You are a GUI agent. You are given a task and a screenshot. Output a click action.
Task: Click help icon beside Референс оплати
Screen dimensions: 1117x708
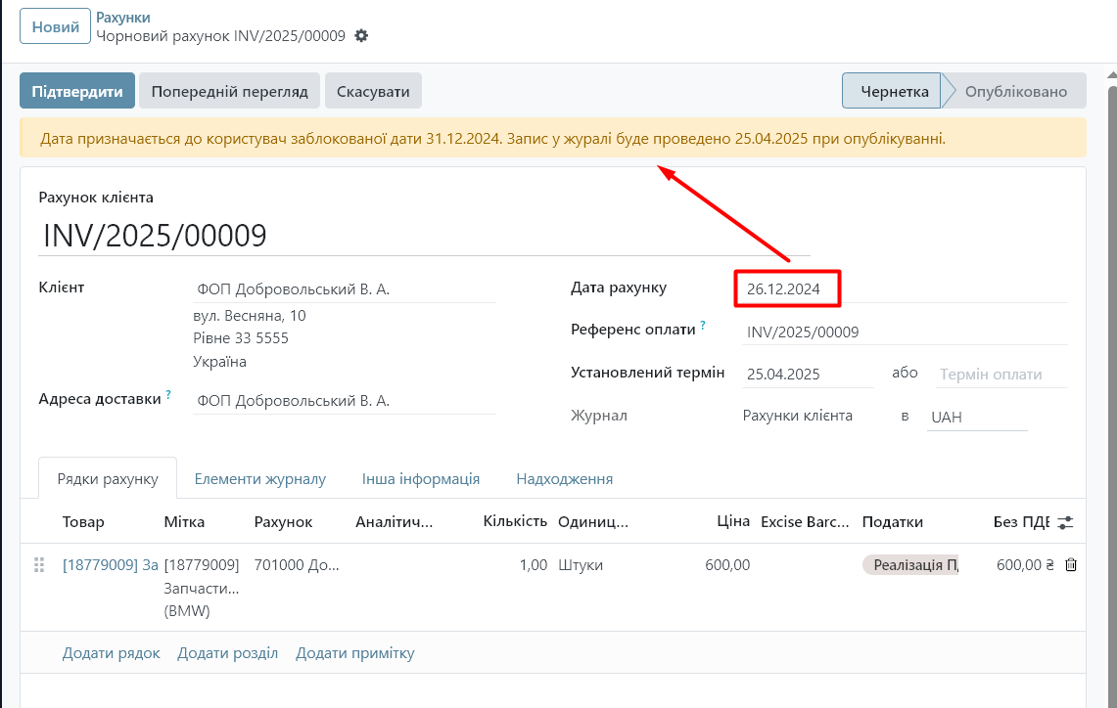pyautogui.click(x=703, y=326)
